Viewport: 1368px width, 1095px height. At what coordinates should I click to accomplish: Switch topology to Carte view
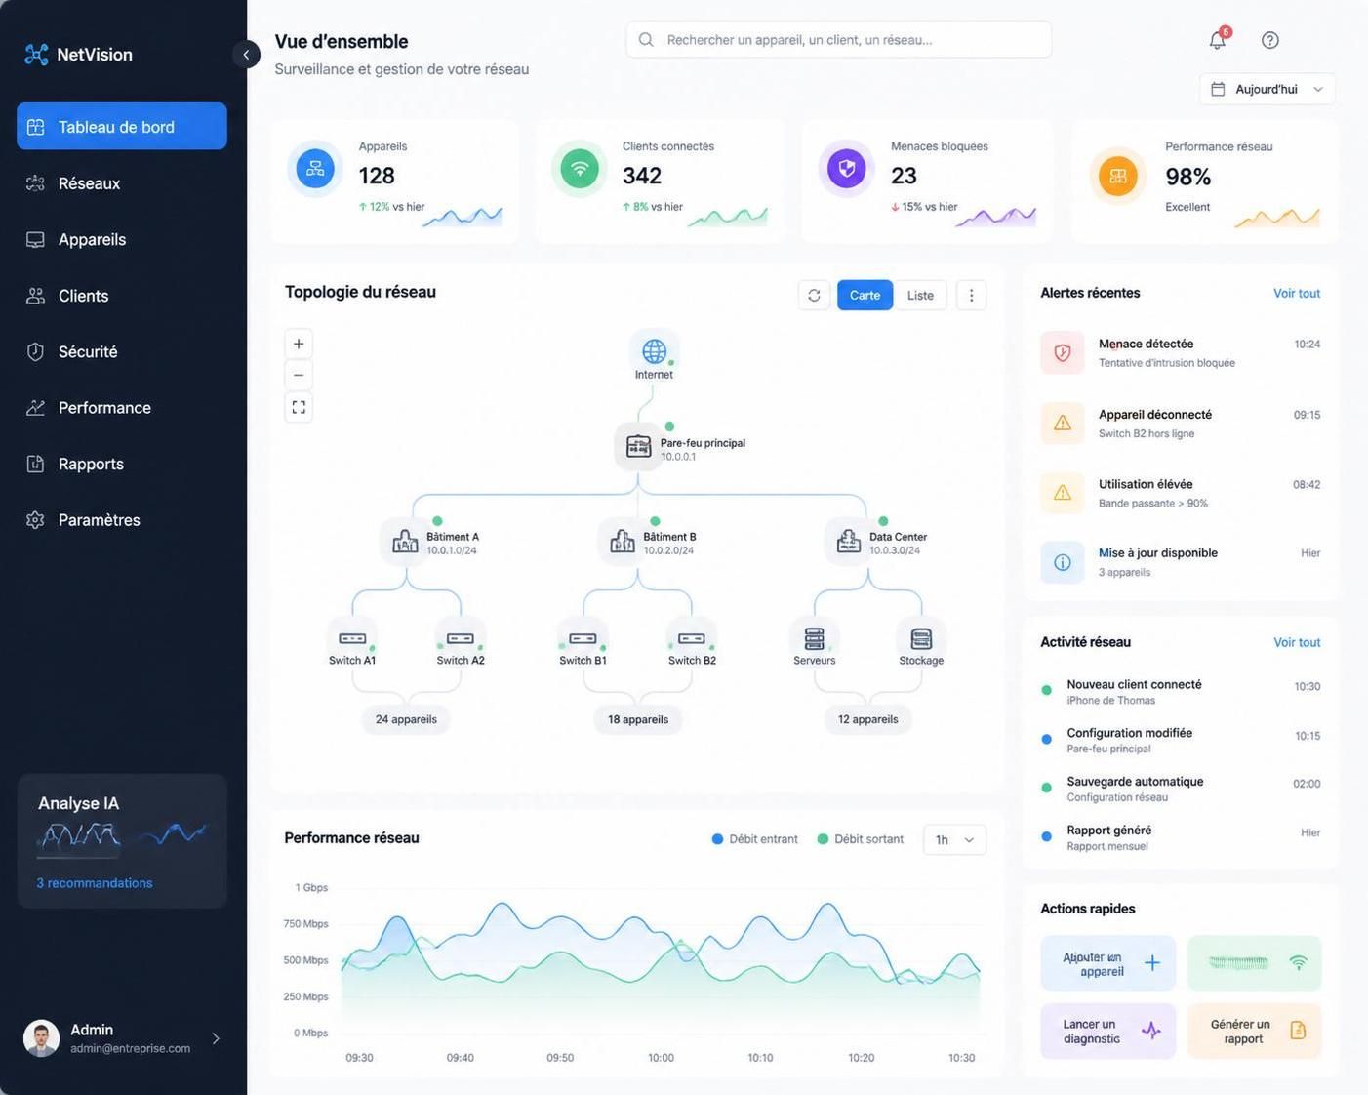(x=865, y=295)
